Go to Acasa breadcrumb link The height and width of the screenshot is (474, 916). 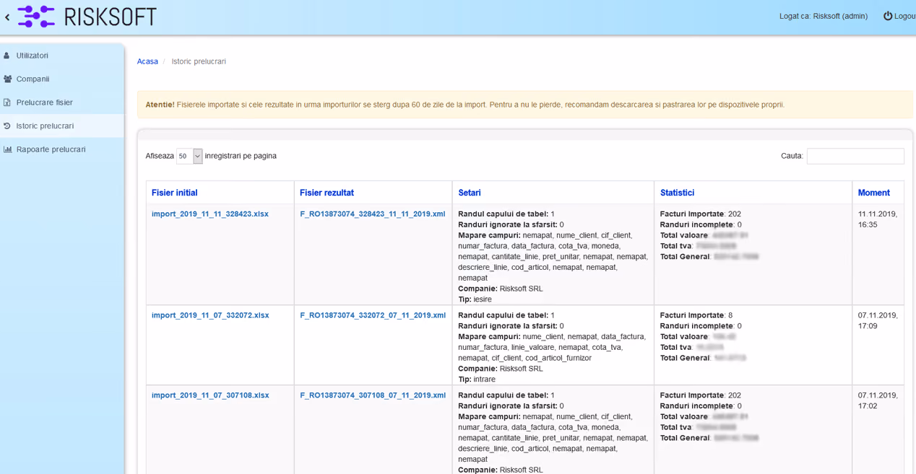coord(147,61)
